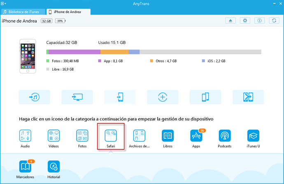Image resolution: width=284 pixels, height=184 pixels.
Task: Refresh the device with the refresh button
Action: point(274,21)
